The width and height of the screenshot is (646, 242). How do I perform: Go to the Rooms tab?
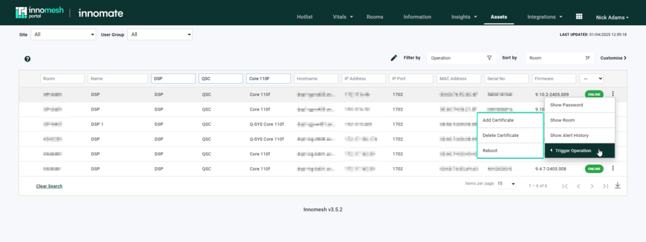point(375,17)
